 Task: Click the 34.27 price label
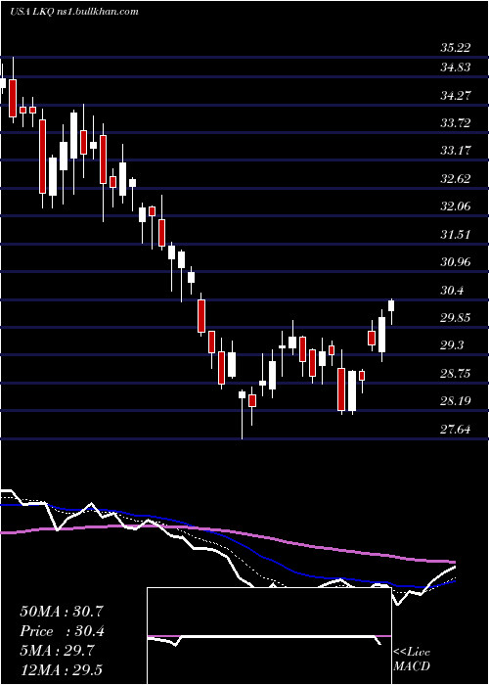point(456,95)
